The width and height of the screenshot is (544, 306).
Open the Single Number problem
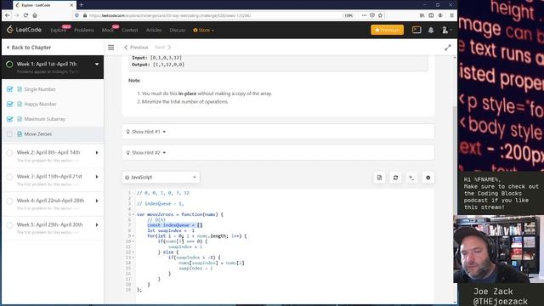click(40, 89)
